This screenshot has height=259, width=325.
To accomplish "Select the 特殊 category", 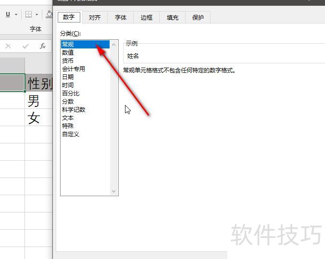I will coord(85,126).
